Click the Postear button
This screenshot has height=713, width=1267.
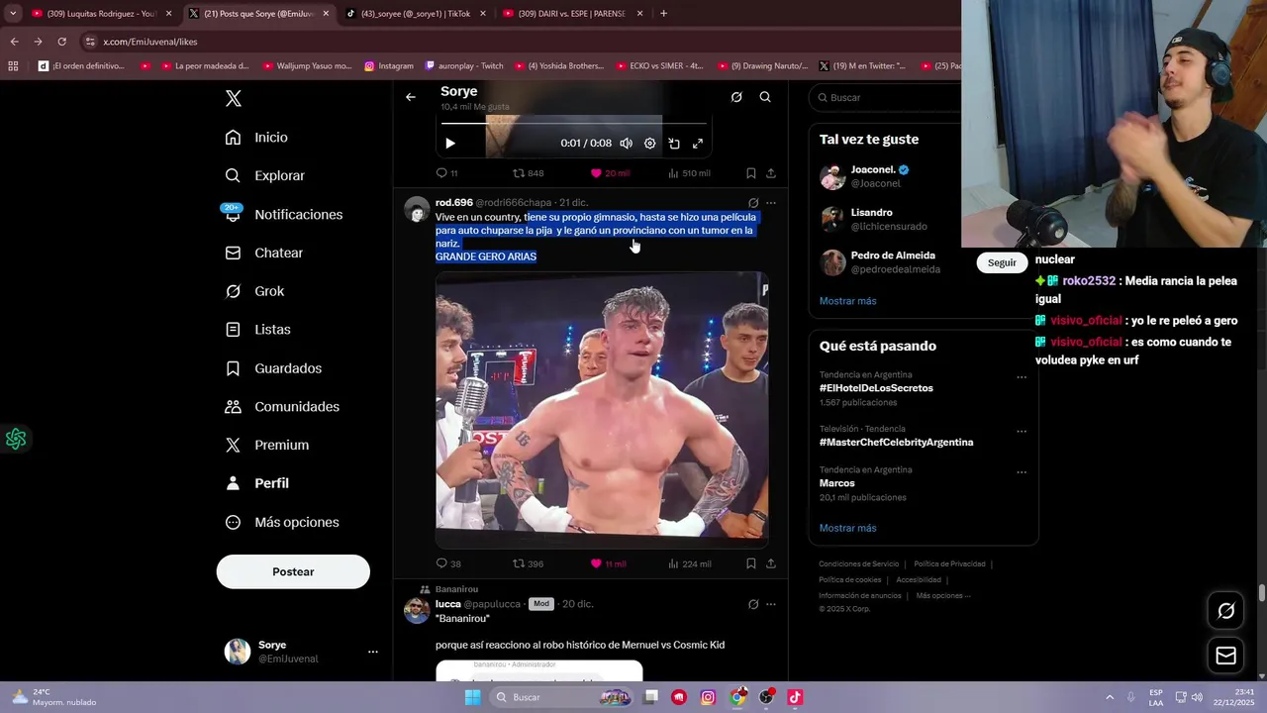pos(293,571)
